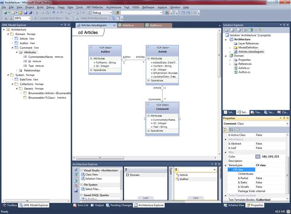Click the Find in Files toolbar icon
Viewport: 291px width, 214px height.
pyautogui.click(x=117, y=13)
